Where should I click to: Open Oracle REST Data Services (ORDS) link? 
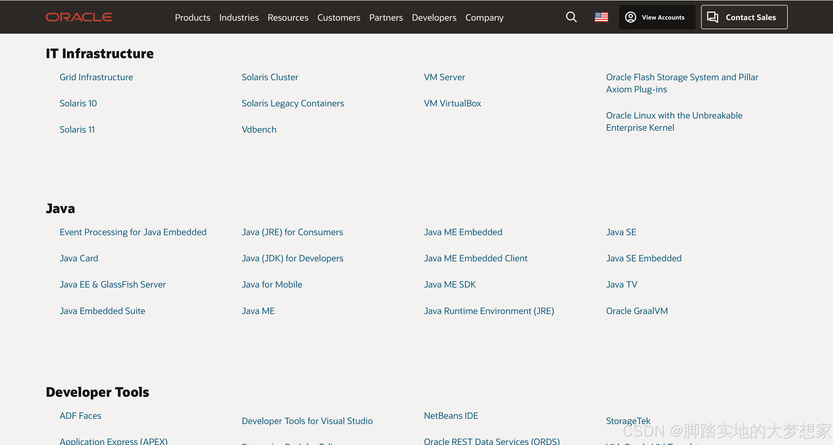tap(492, 441)
